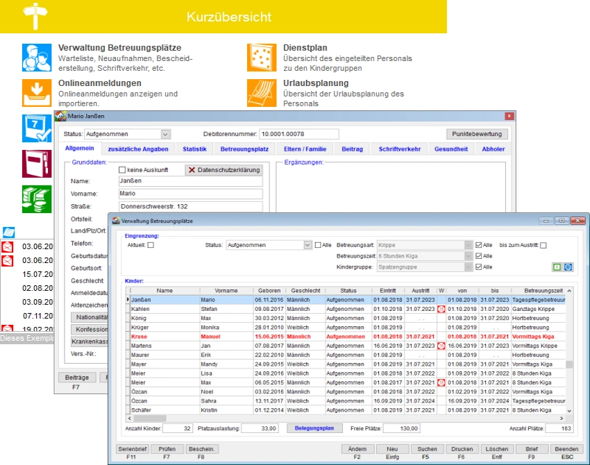
Task: Open Urlaubsplanung deck chair icon
Action: tap(262, 92)
